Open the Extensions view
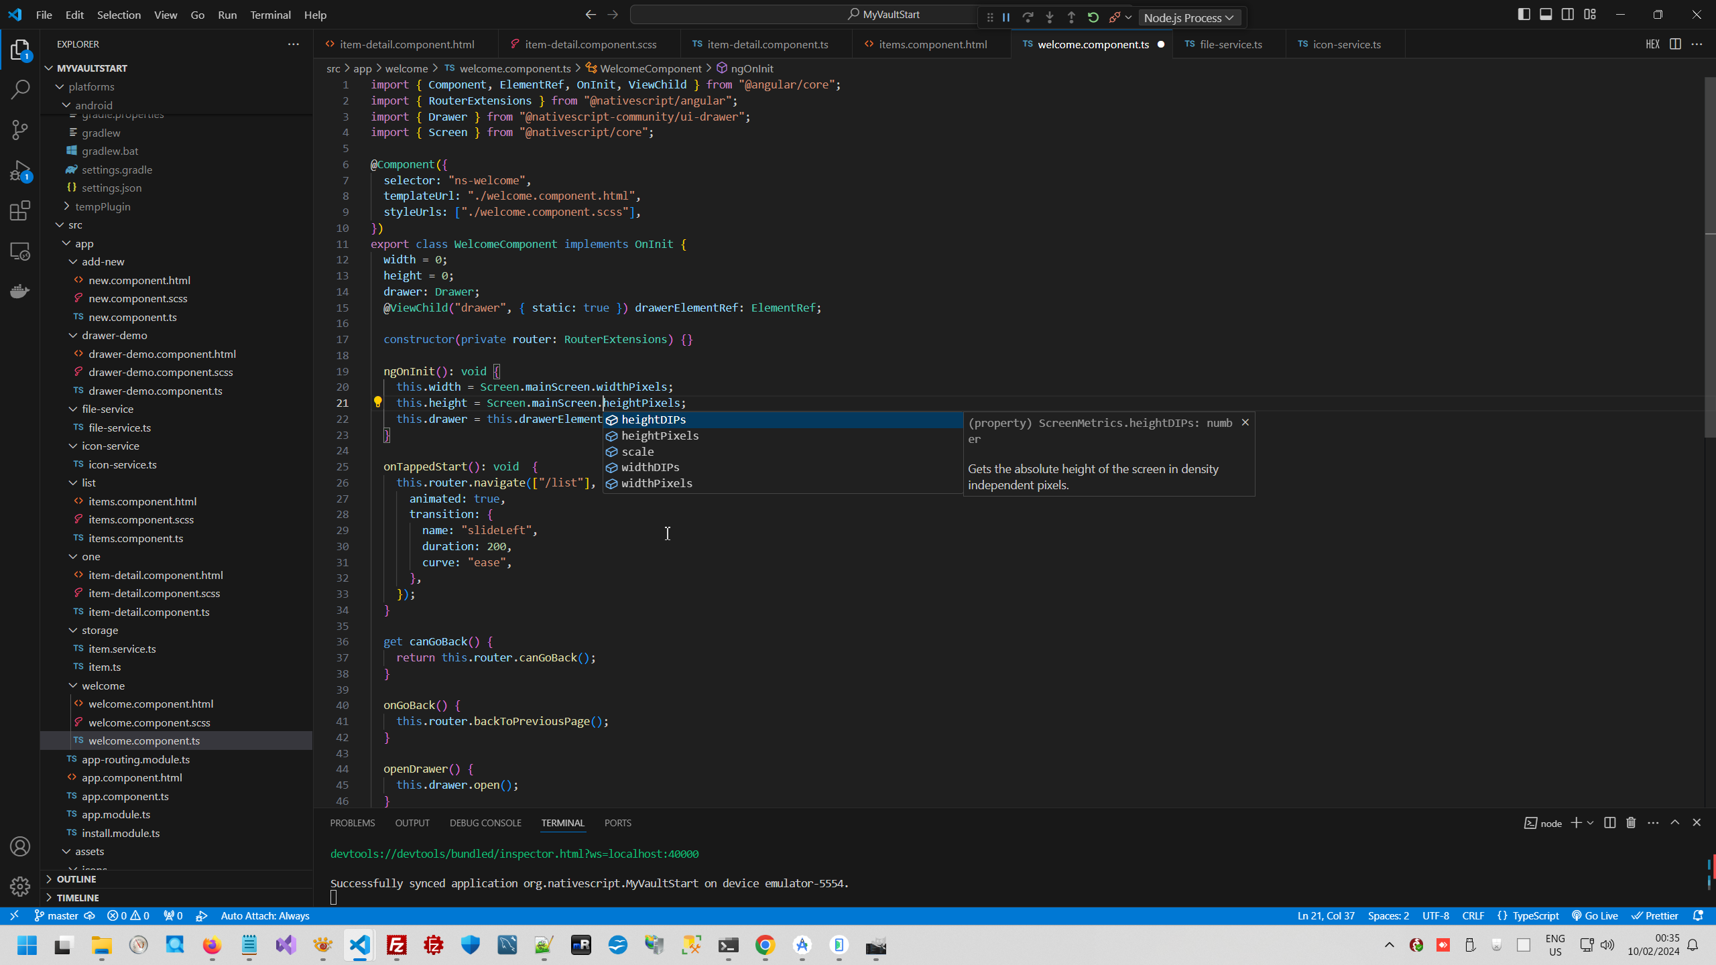 pyautogui.click(x=20, y=210)
